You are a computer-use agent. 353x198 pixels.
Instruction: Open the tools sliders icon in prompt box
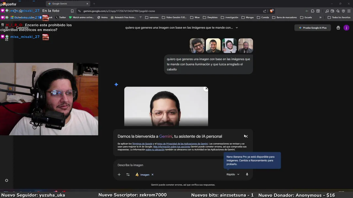[x=128, y=175]
